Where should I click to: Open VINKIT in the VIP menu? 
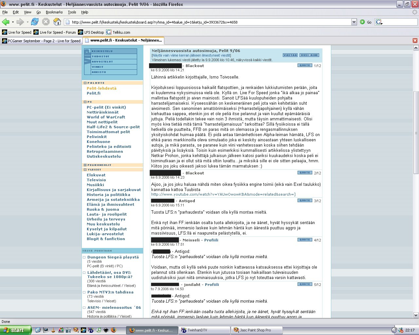114,67
